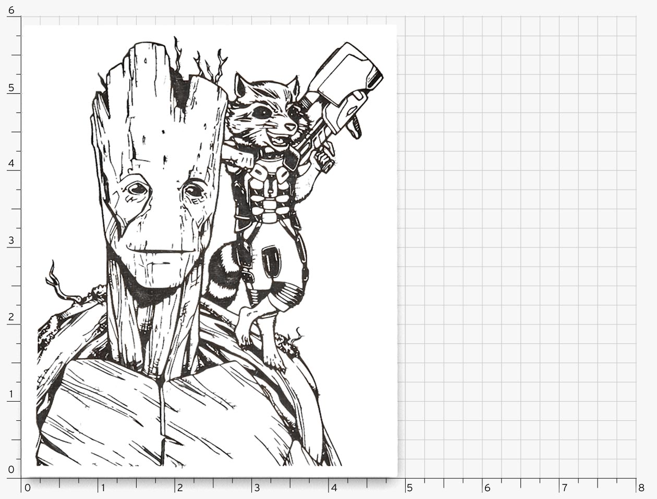Click the 5 mark on the bottom ruler
Screen dimensions: 657x499
point(409,488)
